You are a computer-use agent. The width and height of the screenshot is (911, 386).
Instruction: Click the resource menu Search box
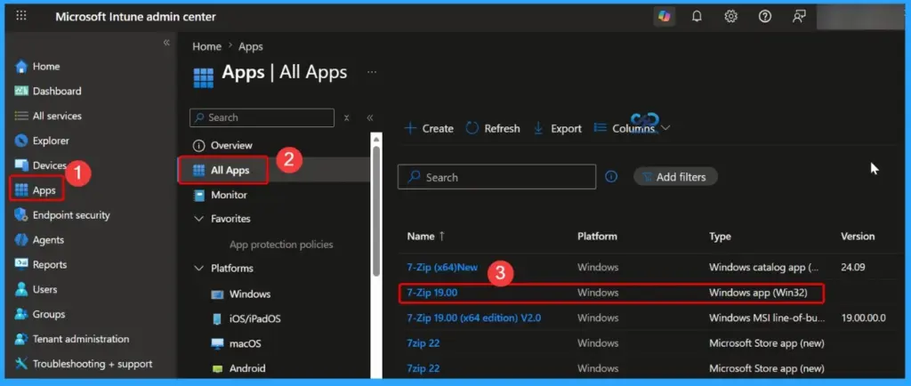(262, 117)
